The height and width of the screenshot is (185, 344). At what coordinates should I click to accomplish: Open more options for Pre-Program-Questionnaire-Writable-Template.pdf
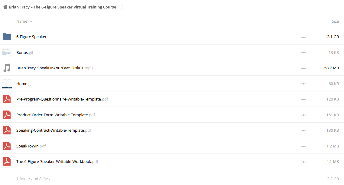coord(303,100)
